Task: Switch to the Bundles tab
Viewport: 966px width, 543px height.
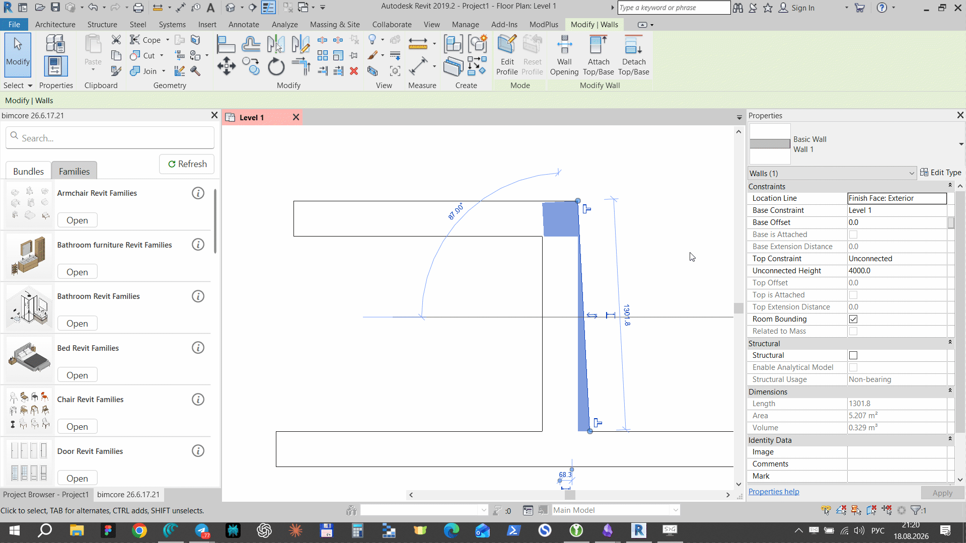Action: [28, 171]
